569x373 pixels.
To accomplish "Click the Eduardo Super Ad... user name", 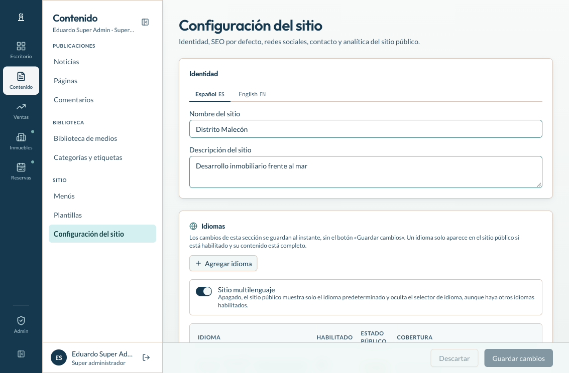I will [102, 354].
